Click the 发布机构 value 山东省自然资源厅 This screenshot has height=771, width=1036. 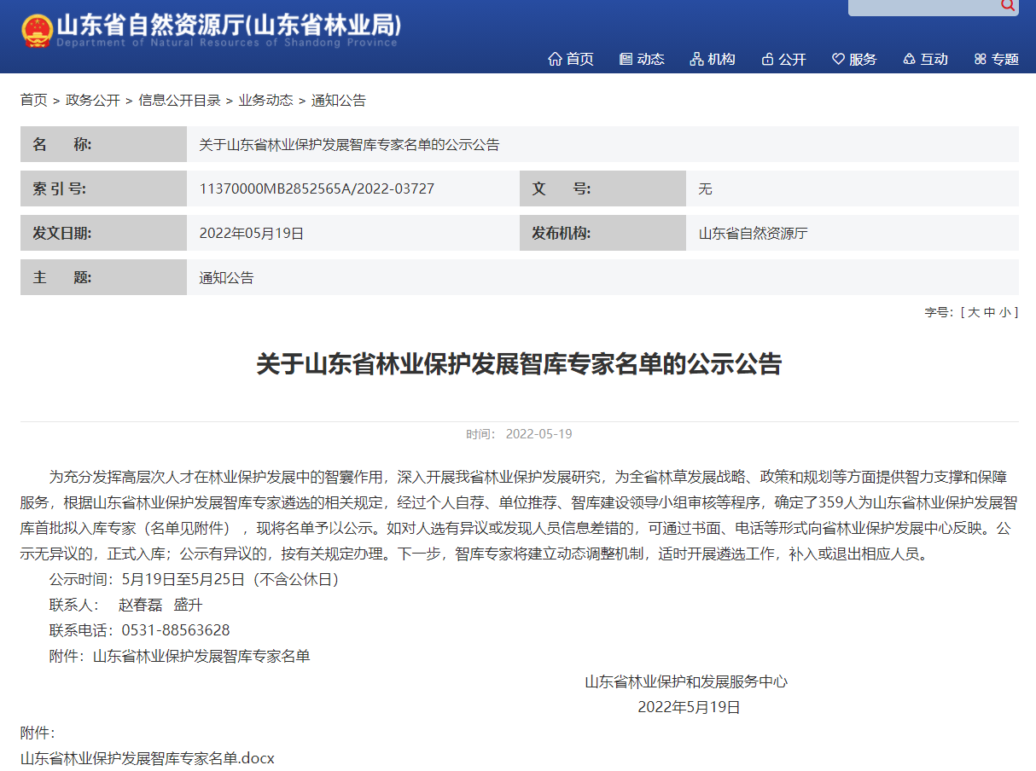point(753,233)
